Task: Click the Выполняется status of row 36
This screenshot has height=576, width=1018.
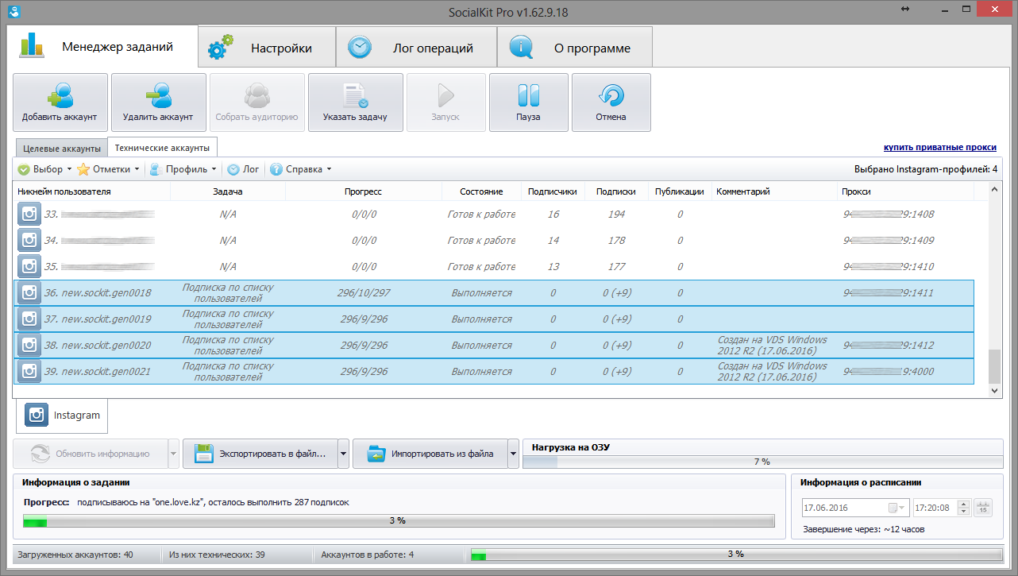Action: coord(481,293)
